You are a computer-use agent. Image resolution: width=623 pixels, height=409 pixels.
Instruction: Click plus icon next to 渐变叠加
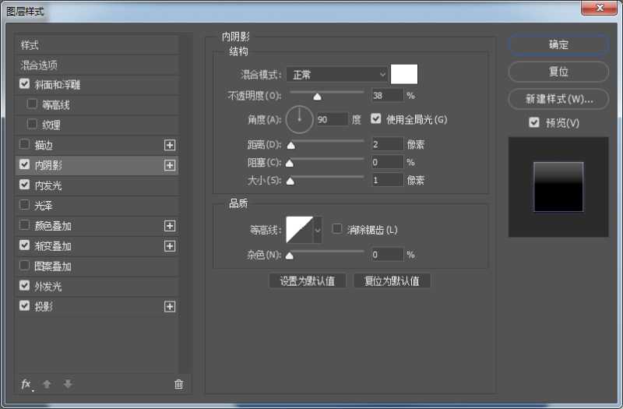(170, 246)
